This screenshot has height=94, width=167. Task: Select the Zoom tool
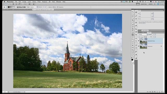pos(133,56)
